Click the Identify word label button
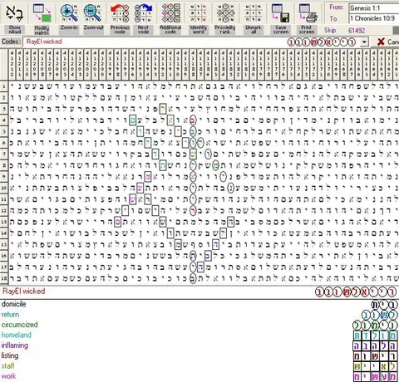The image size is (399, 382). pos(199,30)
